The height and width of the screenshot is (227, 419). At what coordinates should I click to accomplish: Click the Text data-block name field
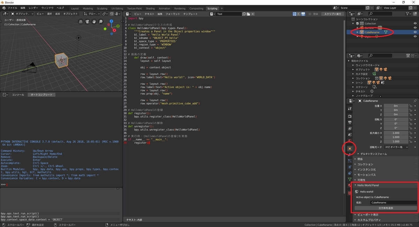(x=228, y=14)
